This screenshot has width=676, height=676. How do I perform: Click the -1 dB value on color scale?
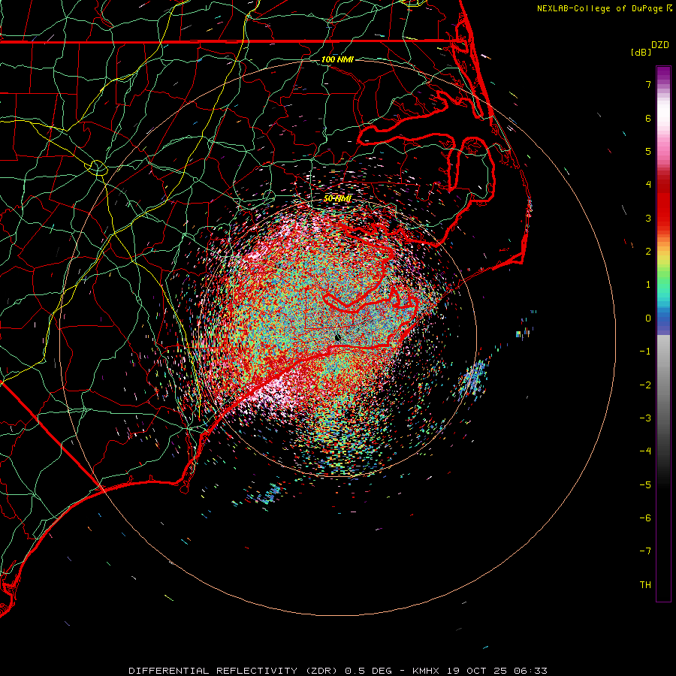[645, 352]
